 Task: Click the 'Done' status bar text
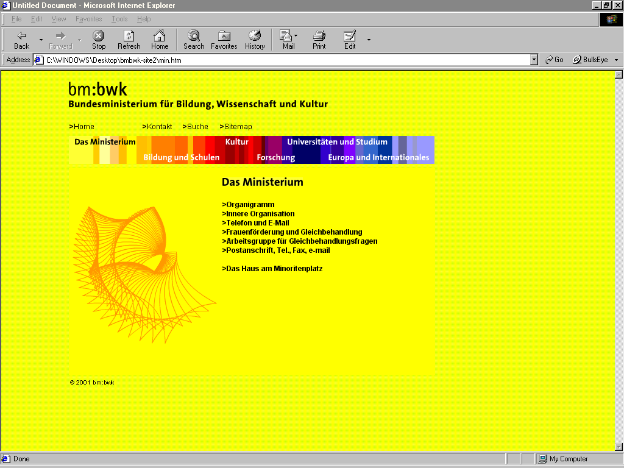pyautogui.click(x=21, y=459)
